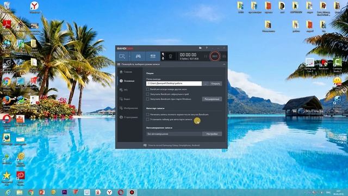Click the output folder path field
This screenshot has height=196, width=348.
(x=174, y=83)
